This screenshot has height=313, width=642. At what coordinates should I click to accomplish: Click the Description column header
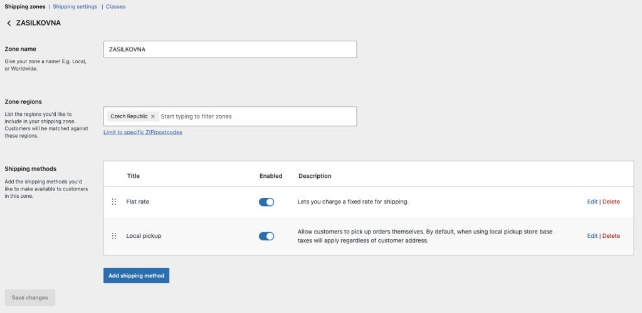click(315, 176)
